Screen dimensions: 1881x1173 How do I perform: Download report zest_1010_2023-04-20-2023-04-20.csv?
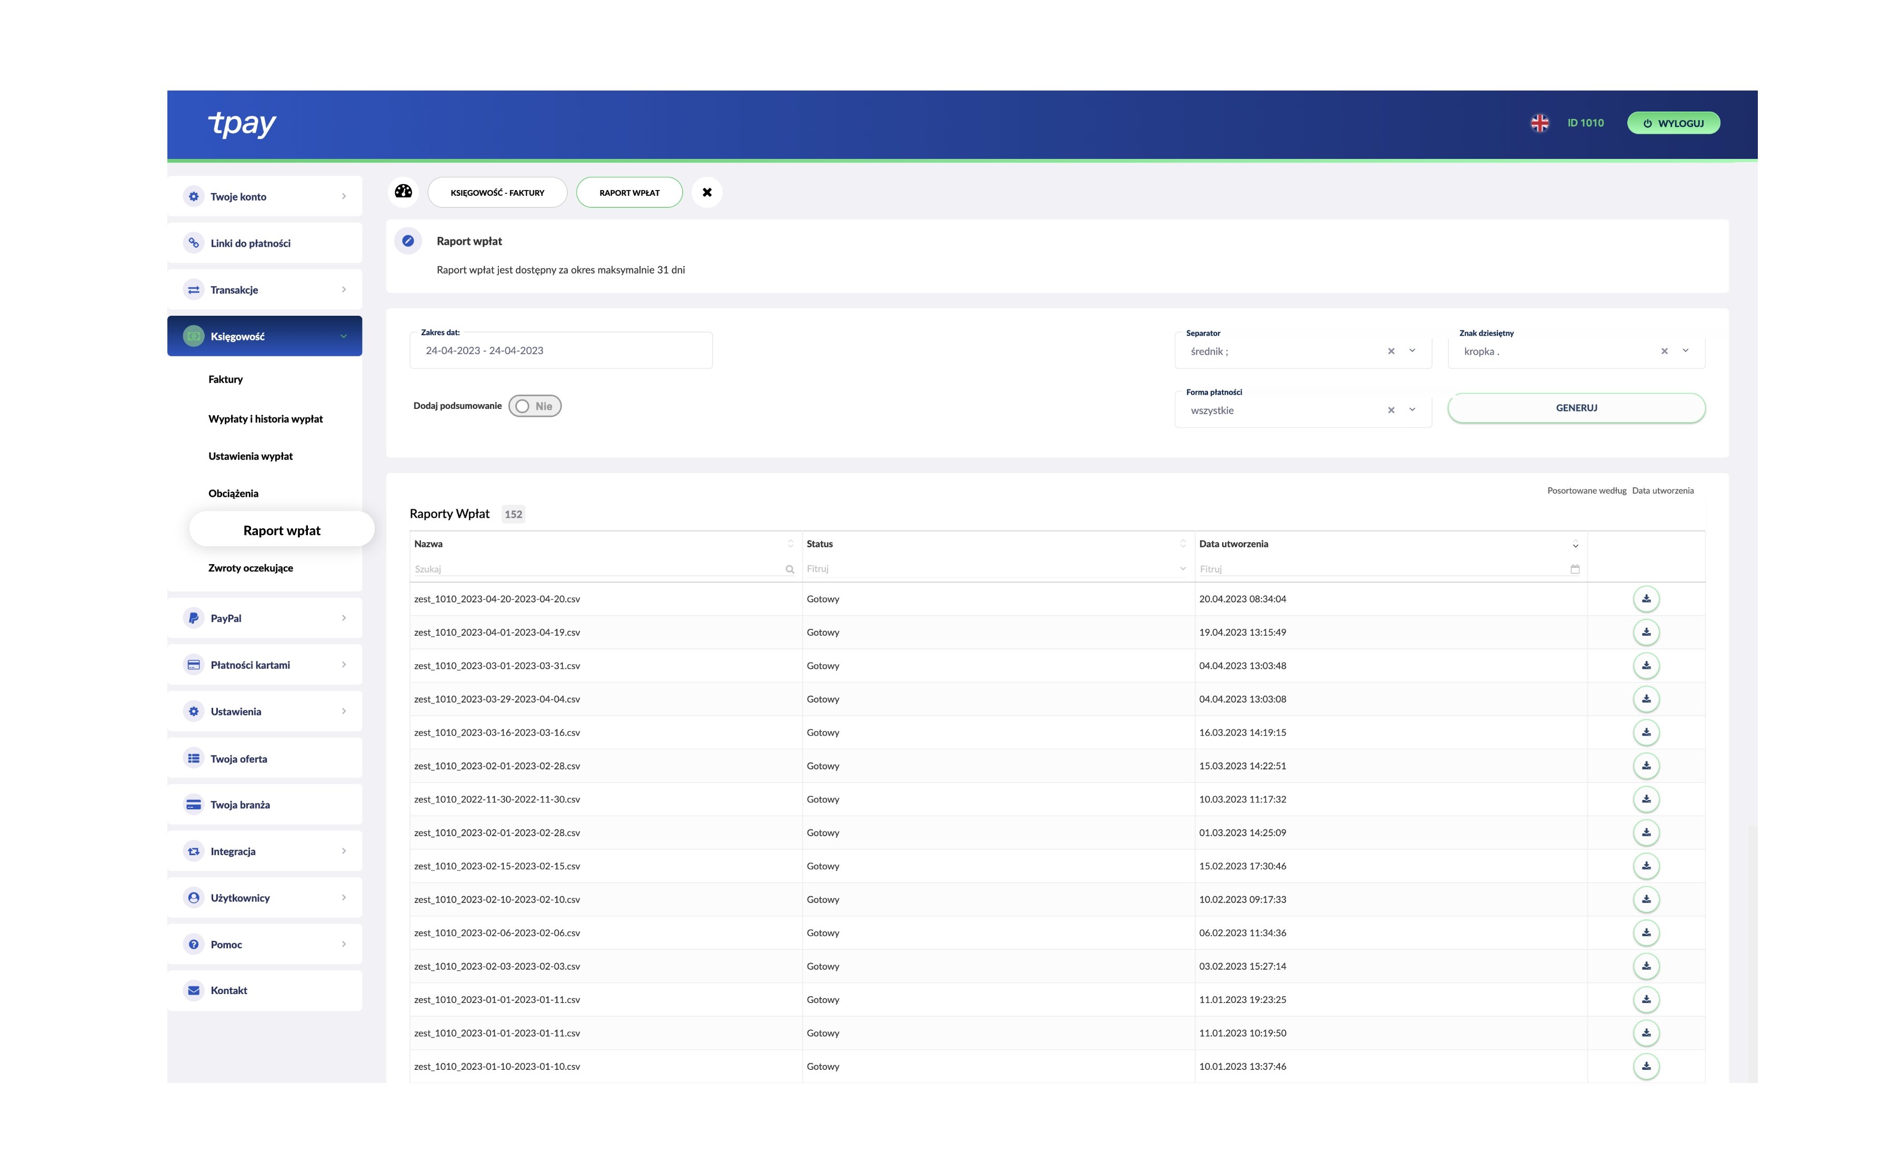(x=1647, y=598)
